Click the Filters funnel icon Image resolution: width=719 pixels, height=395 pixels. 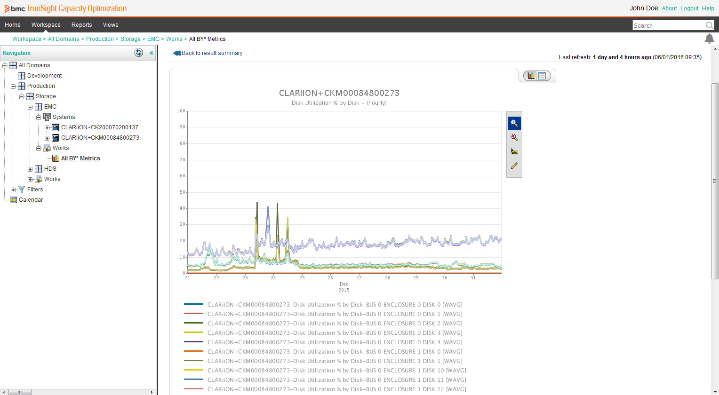pos(22,190)
